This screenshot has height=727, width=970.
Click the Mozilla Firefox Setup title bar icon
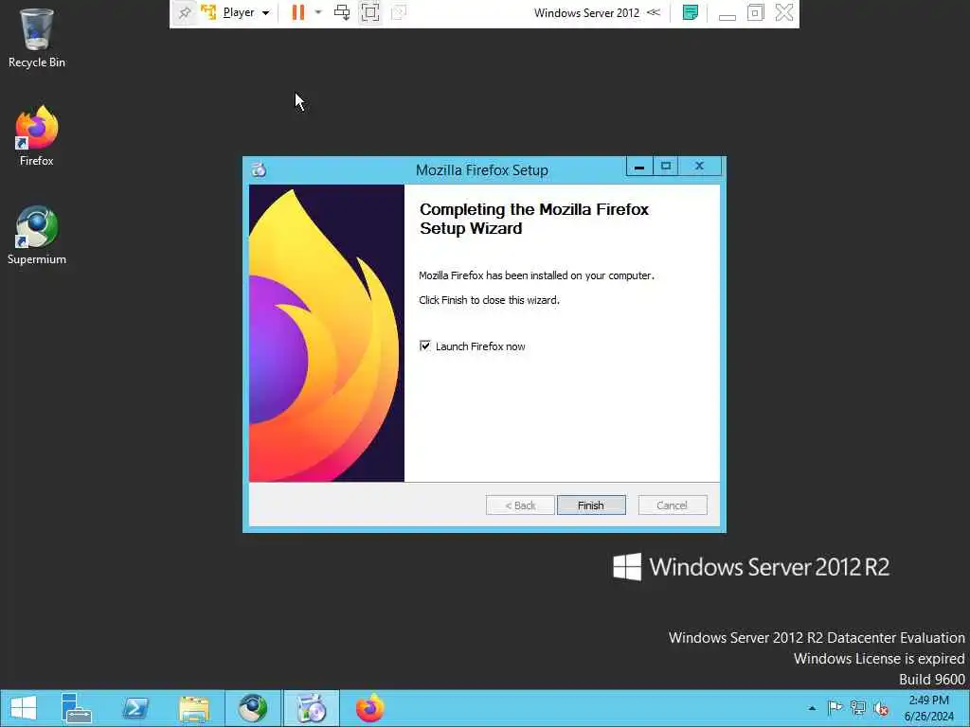pyautogui.click(x=260, y=169)
